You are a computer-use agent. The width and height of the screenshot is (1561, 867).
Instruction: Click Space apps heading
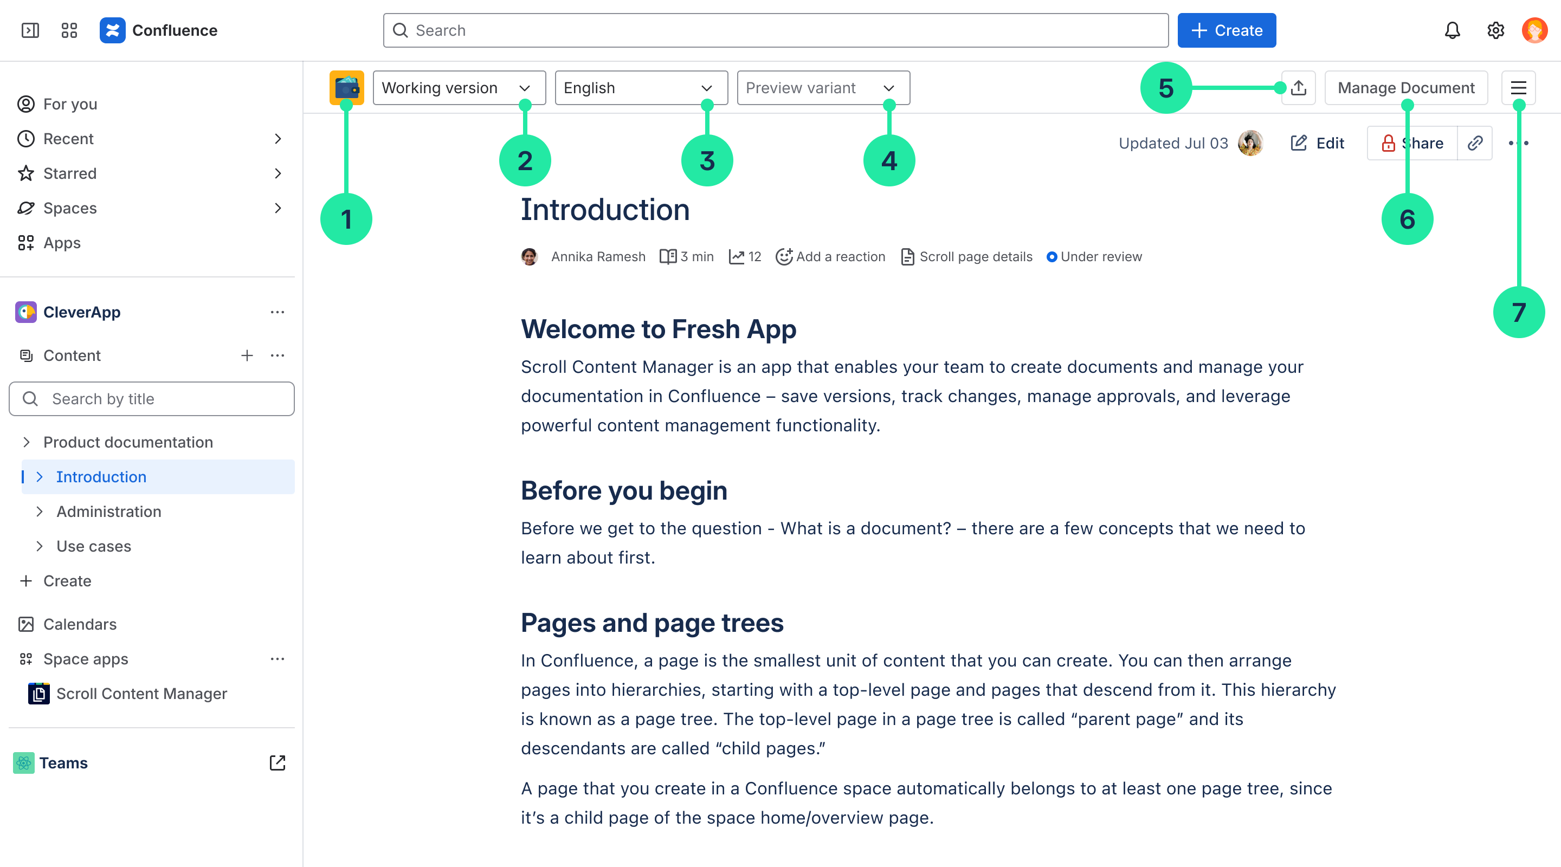[86, 659]
